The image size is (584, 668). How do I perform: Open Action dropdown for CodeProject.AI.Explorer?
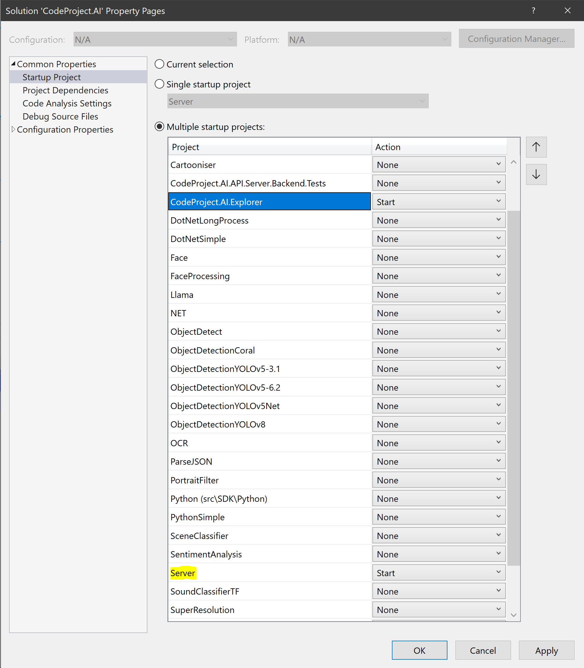439,202
